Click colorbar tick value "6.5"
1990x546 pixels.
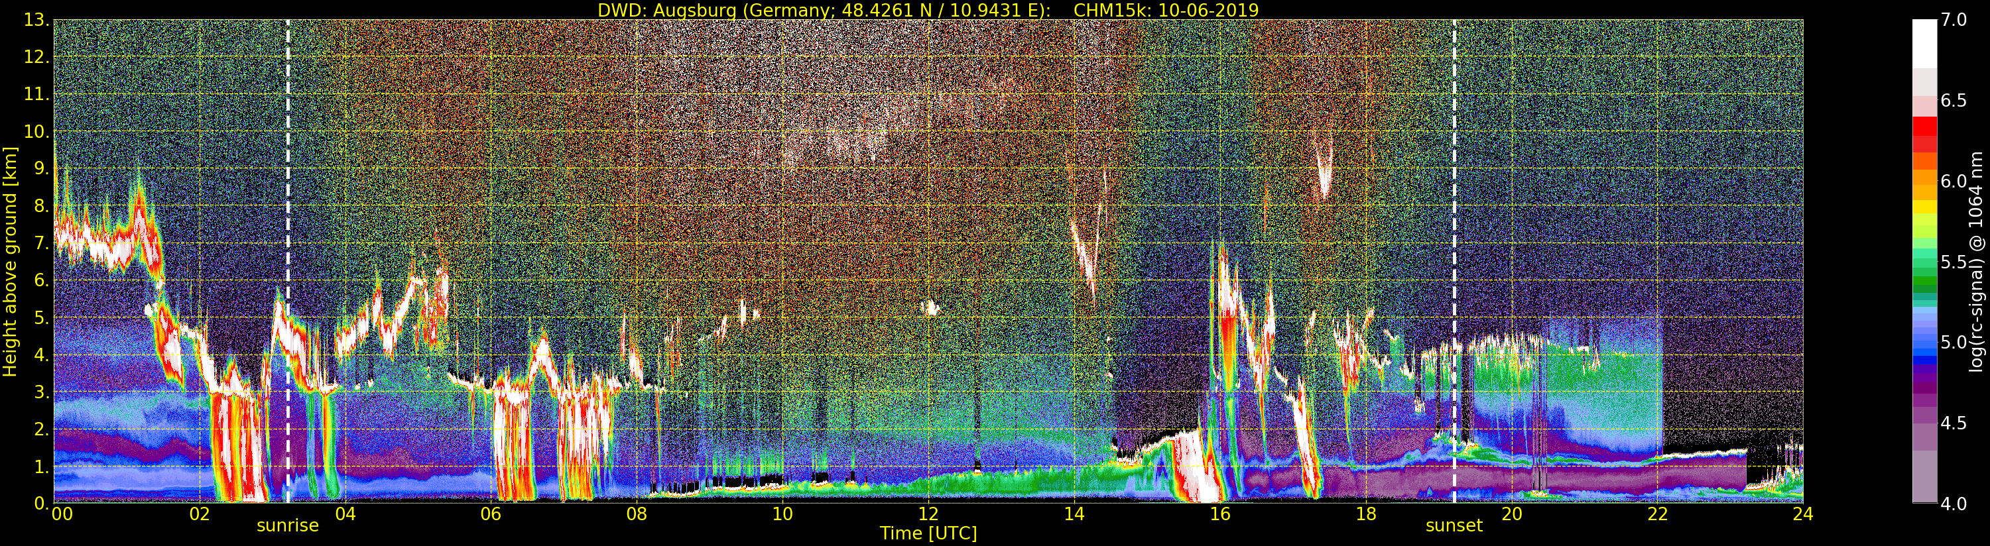click(1954, 101)
